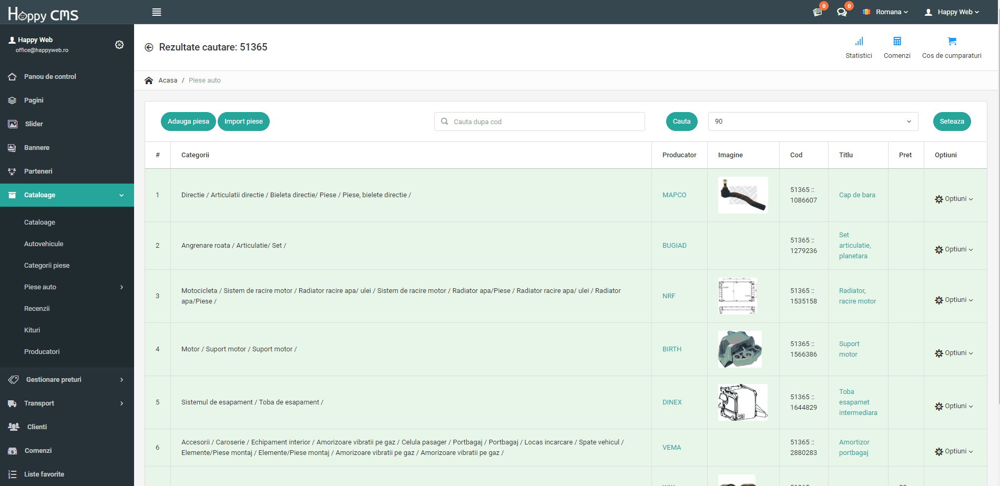The image size is (1000, 486).
Task: Select Kituri submenu item
Action: tap(32, 330)
